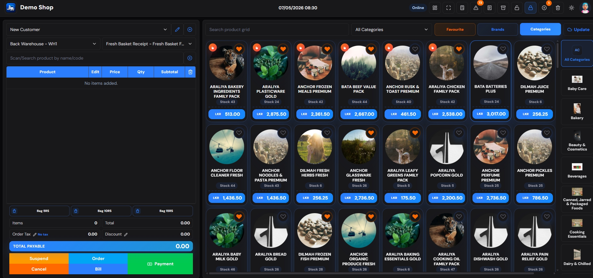Open the receipt list icon in top bar

(x=490, y=8)
